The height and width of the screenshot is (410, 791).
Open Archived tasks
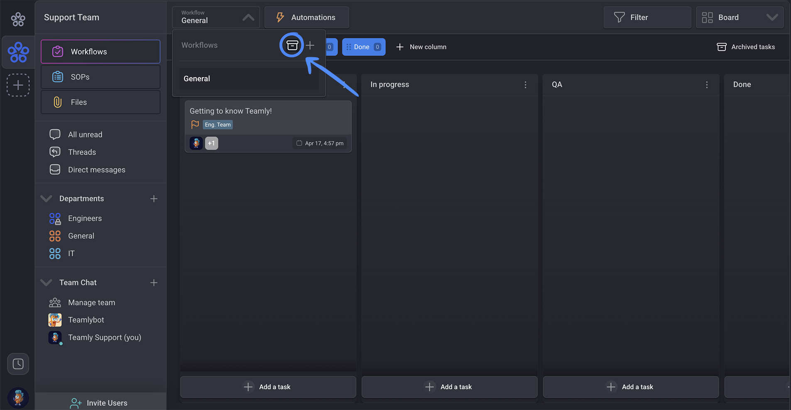click(x=746, y=47)
